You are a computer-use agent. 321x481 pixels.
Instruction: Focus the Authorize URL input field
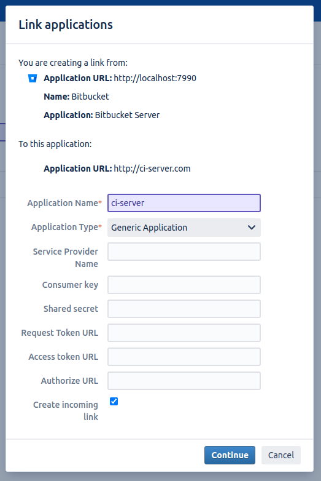click(184, 381)
